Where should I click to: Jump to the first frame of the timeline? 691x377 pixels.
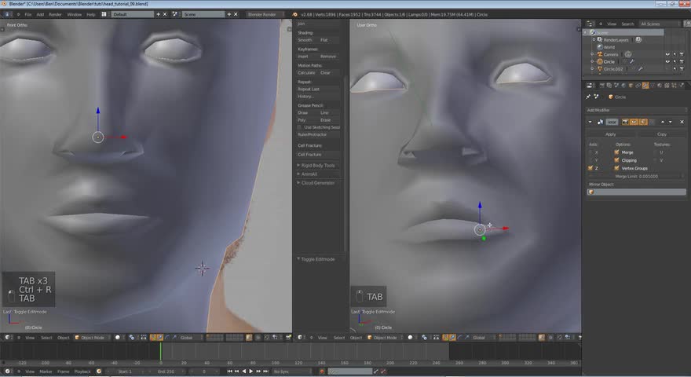[x=229, y=372]
